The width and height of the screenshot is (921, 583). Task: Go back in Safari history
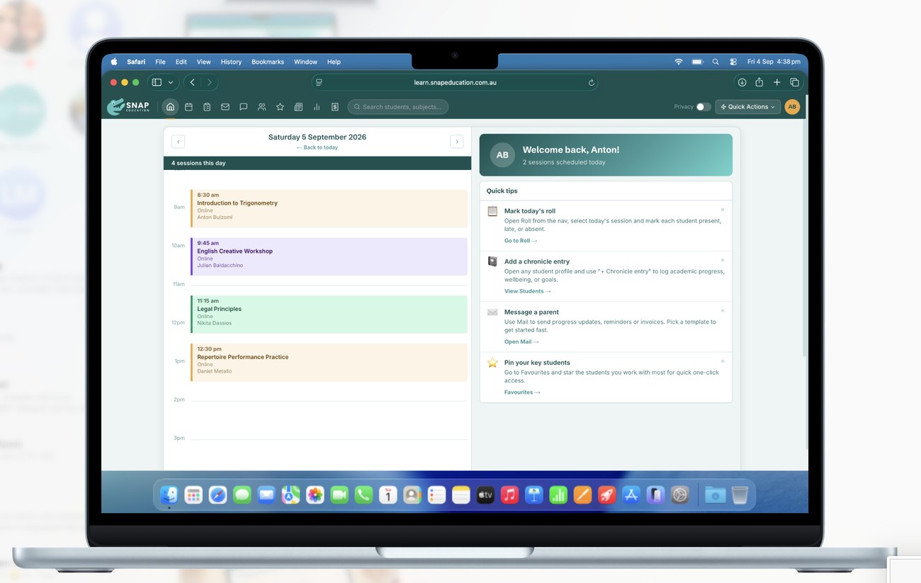point(192,82)
